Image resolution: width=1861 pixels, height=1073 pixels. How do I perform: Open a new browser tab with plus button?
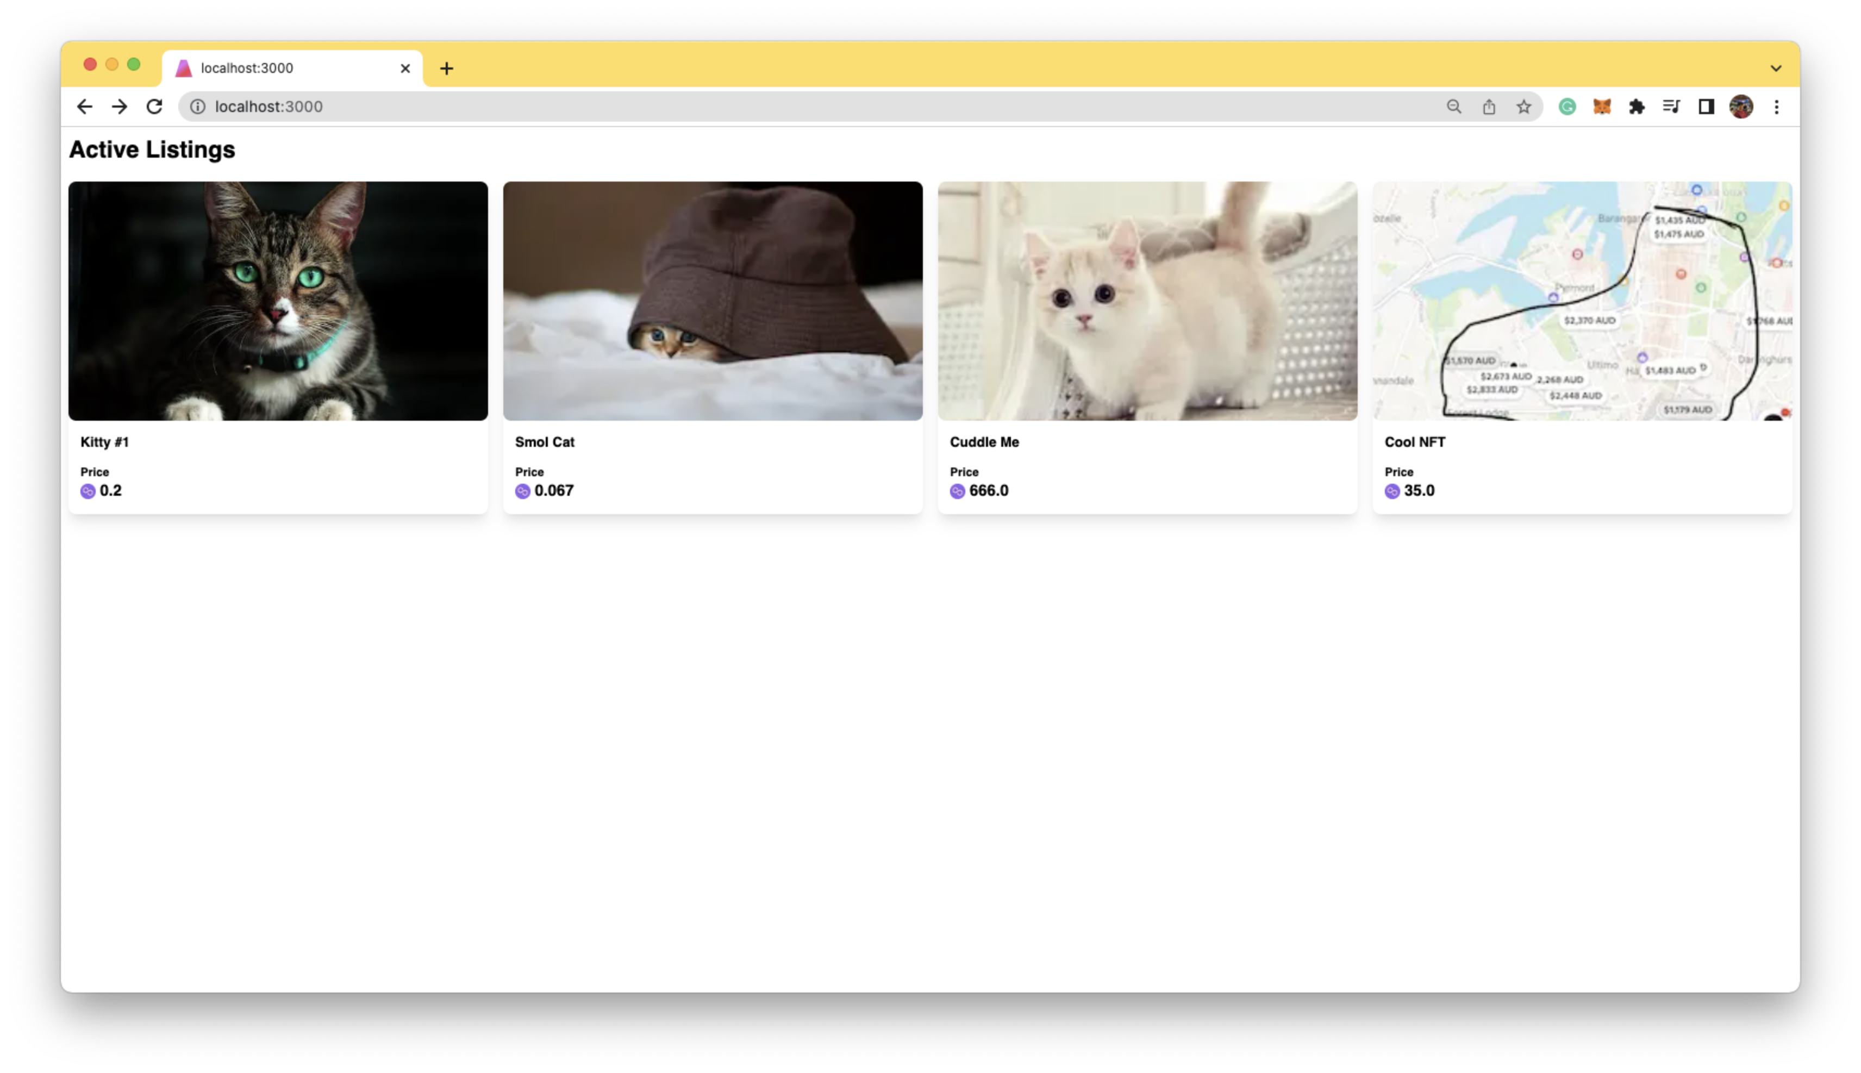pyautogui.click(x=446, y=68)
